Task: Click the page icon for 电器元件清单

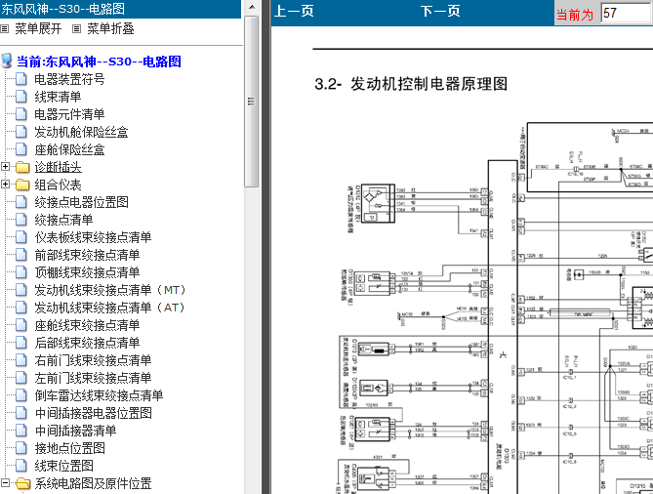Action: click(21, 113)
